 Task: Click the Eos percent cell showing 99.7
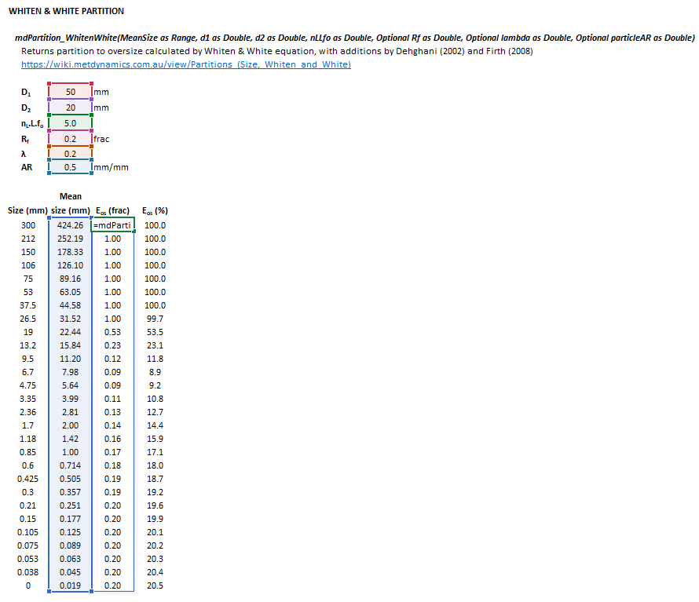[155, 319]
